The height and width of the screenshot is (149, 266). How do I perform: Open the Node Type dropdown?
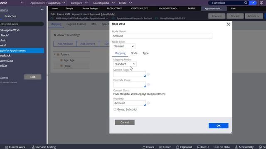(123, 46)
